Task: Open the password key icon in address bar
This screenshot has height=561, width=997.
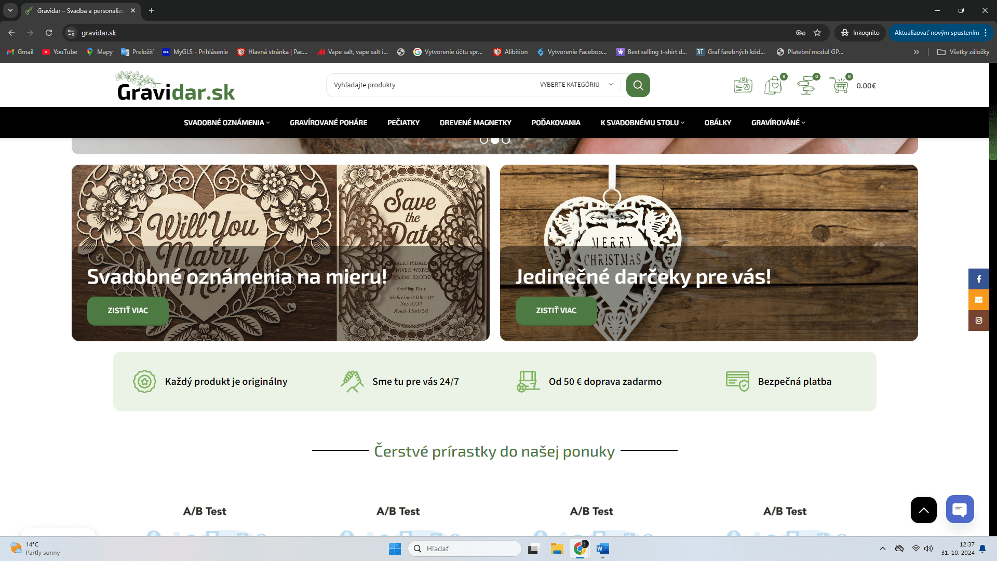Action: (801, 33)
